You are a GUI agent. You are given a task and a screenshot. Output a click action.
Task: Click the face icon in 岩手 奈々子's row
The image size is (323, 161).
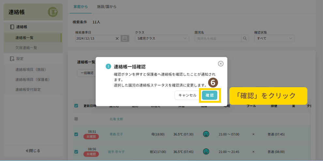[206, 152]
